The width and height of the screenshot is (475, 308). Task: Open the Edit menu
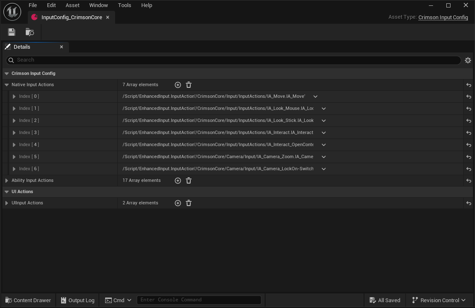click(x=51, y=5)
